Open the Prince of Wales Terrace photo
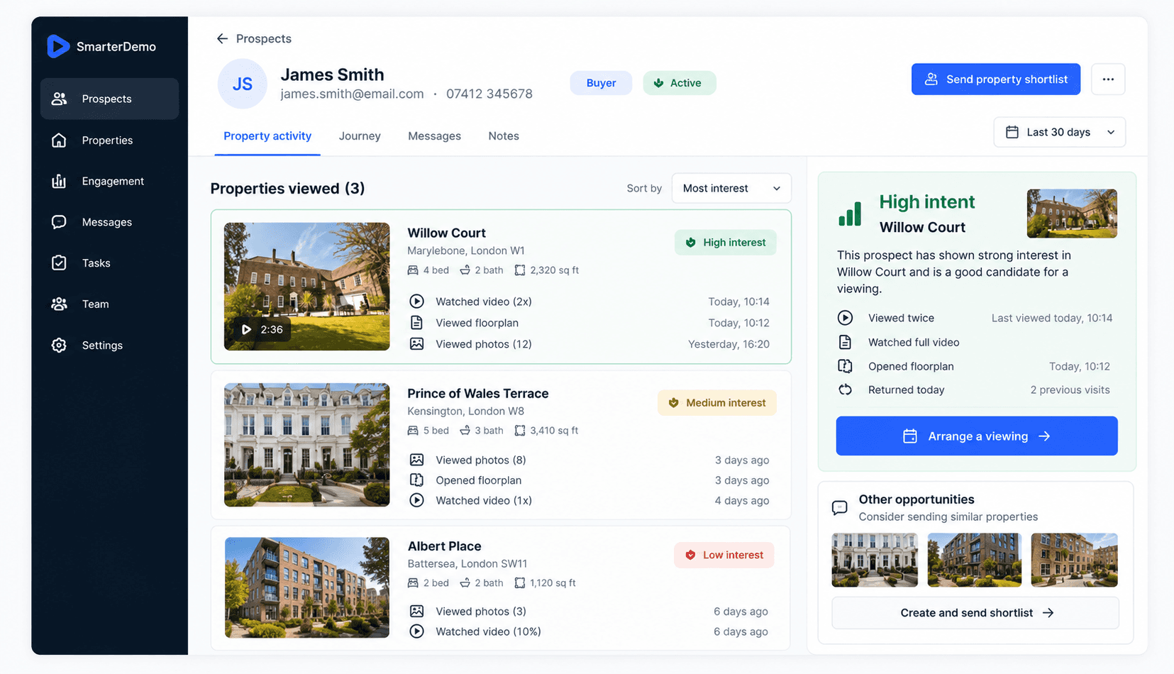1174x674 pixels. 307,445
